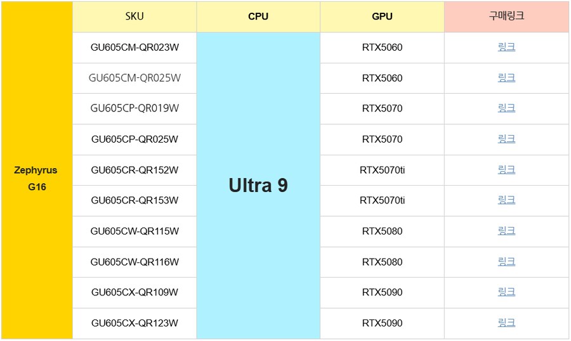The height and width of the screenshot is (341, 571).
Task: Open purchase link for GU605CM-QR023W
Action: (x=506, y=47)
